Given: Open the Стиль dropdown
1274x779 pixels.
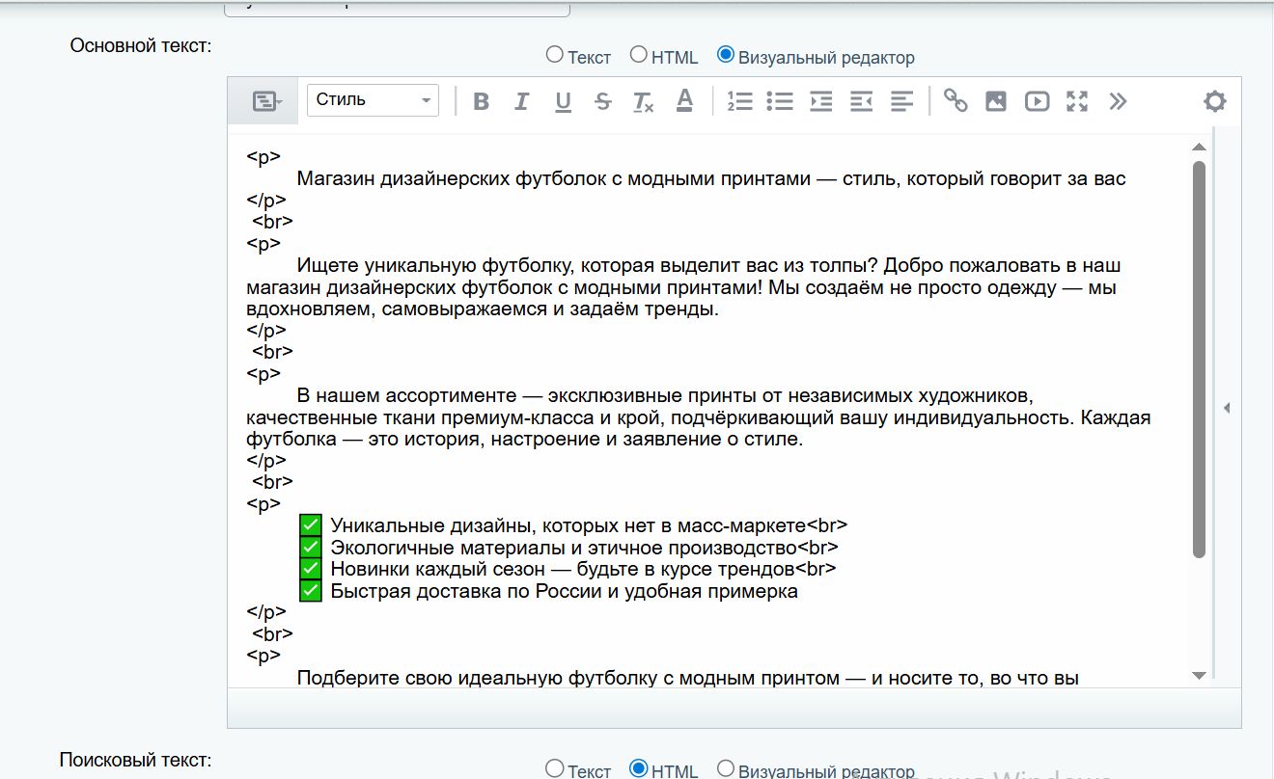Looking at the screenshot, I should click(x=372, y=99).
